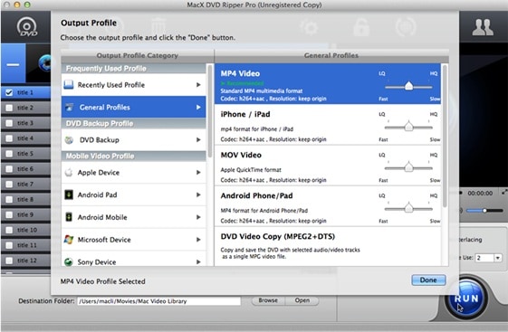Check the title 4 checkbox
508x332 pixels.
coord(9,138)
